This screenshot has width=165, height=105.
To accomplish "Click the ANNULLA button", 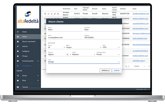I will click(x=105, y=71).
